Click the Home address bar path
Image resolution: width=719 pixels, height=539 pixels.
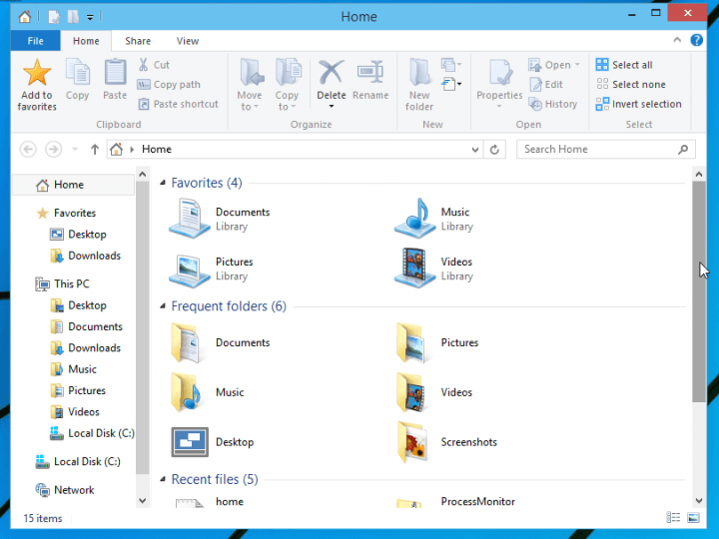pos(157,150)
